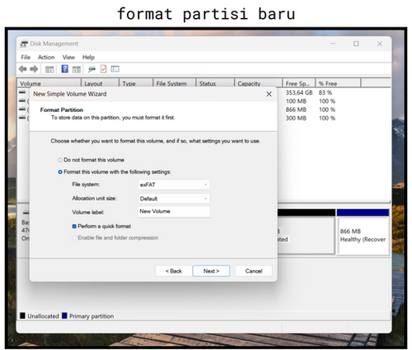Click the '300 MB' free space cell
The image size is (412, 350).
coord(296,118)
